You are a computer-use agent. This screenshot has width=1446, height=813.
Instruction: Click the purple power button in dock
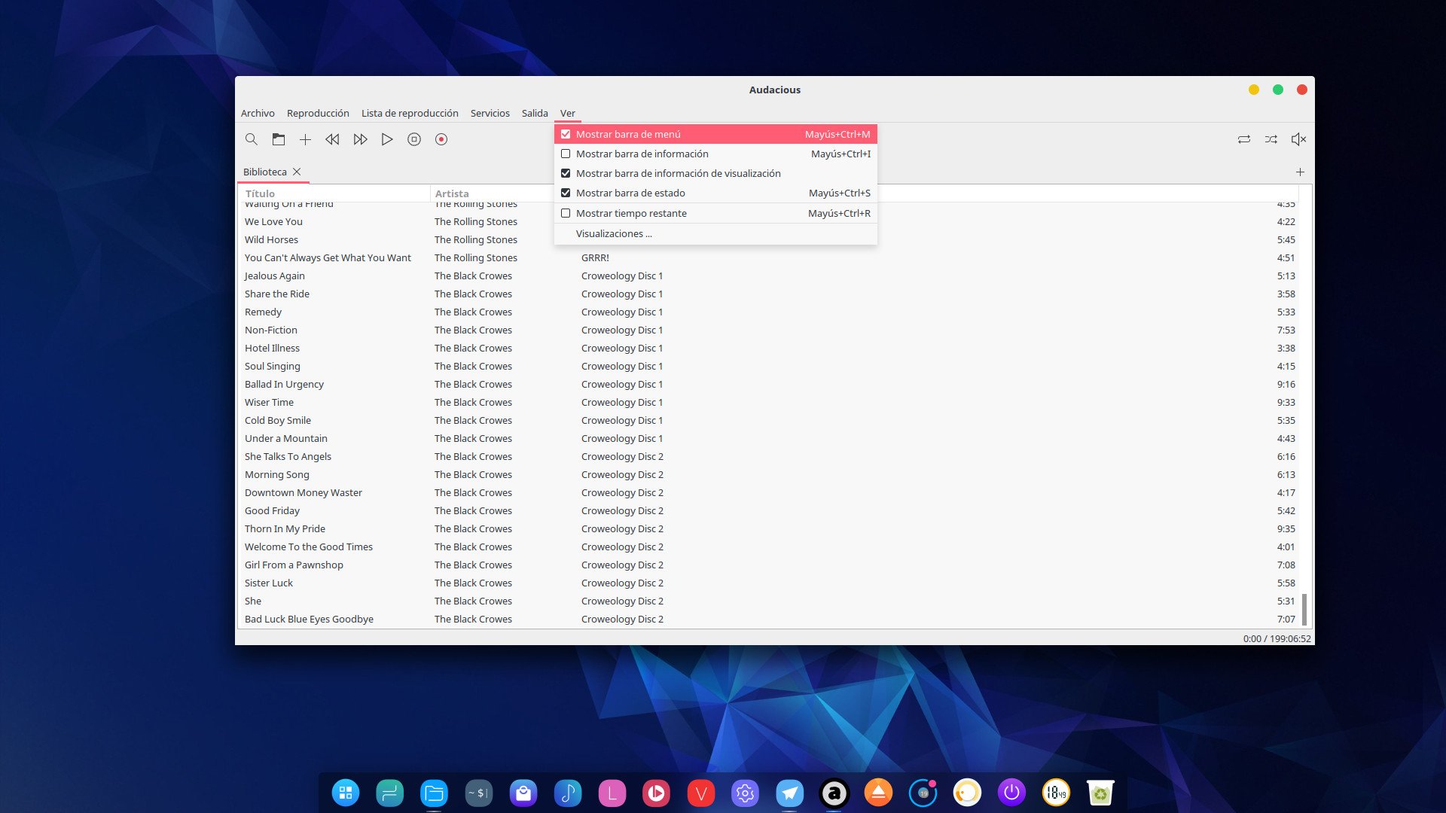point(1011,793)
